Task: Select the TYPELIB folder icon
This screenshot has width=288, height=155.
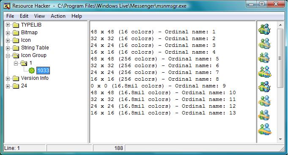Action: pyautogui.click(x=16, y=25)
